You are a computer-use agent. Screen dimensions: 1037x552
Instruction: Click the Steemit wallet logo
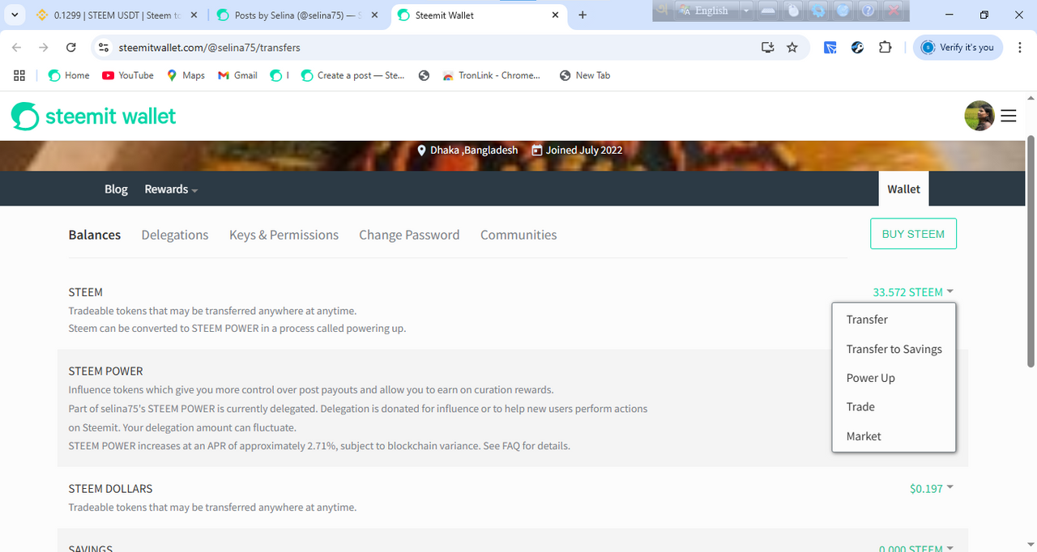click(x=93, y=117)
